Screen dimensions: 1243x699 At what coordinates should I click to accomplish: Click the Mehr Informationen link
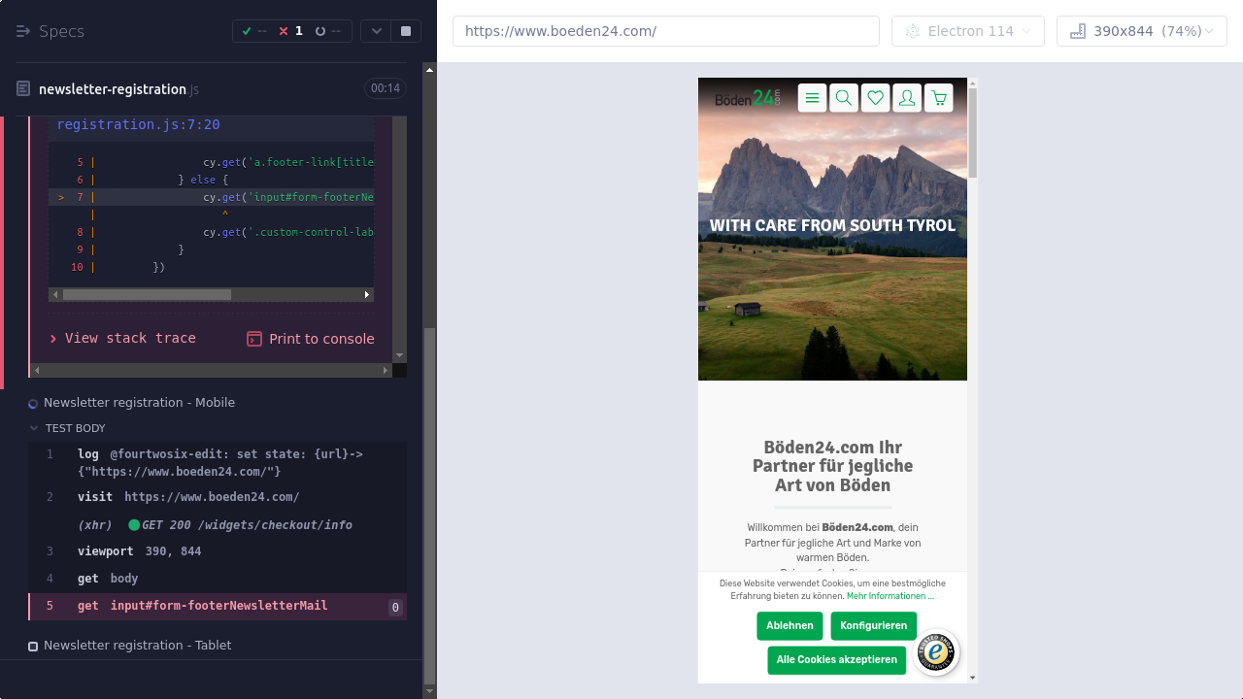click(x=890, y=596)
